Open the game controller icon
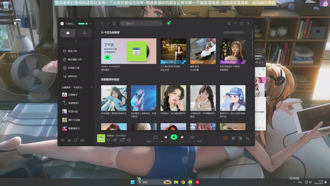This screenshot has height=186, width=330. pyautogui.click(x=82, y=140)
